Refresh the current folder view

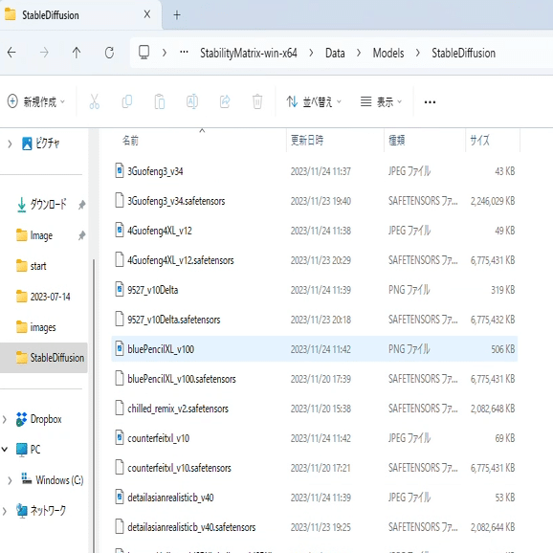[109, 53]
